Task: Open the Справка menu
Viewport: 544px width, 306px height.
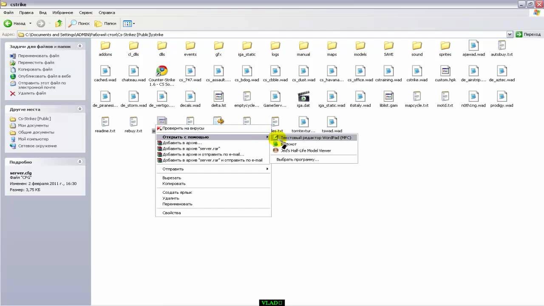Action: tap(107, 13)
